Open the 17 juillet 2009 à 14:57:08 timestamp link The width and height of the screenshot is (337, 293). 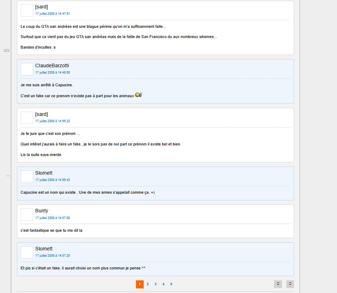click(53, 218)
